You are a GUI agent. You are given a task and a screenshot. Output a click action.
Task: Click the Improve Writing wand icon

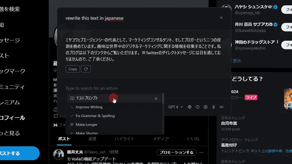point(72,107)
